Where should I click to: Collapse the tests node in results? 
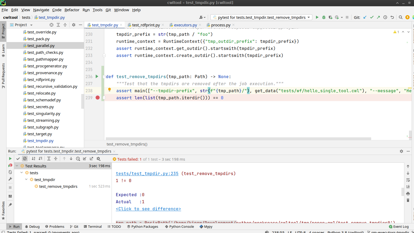tap(22, 172)
